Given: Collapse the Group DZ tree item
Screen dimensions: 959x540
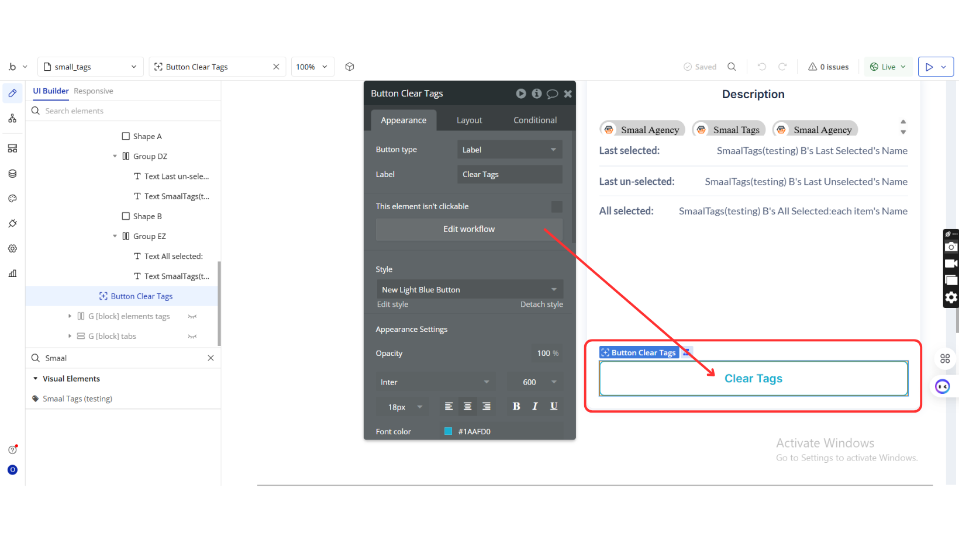Looking at the screenshot, I should pyautogui.click(x=115, y=157).
